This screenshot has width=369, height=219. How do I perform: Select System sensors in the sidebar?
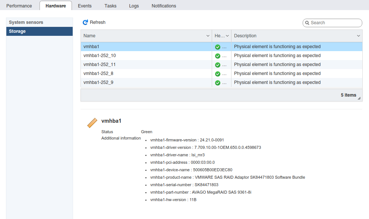(x=26, y=22)
